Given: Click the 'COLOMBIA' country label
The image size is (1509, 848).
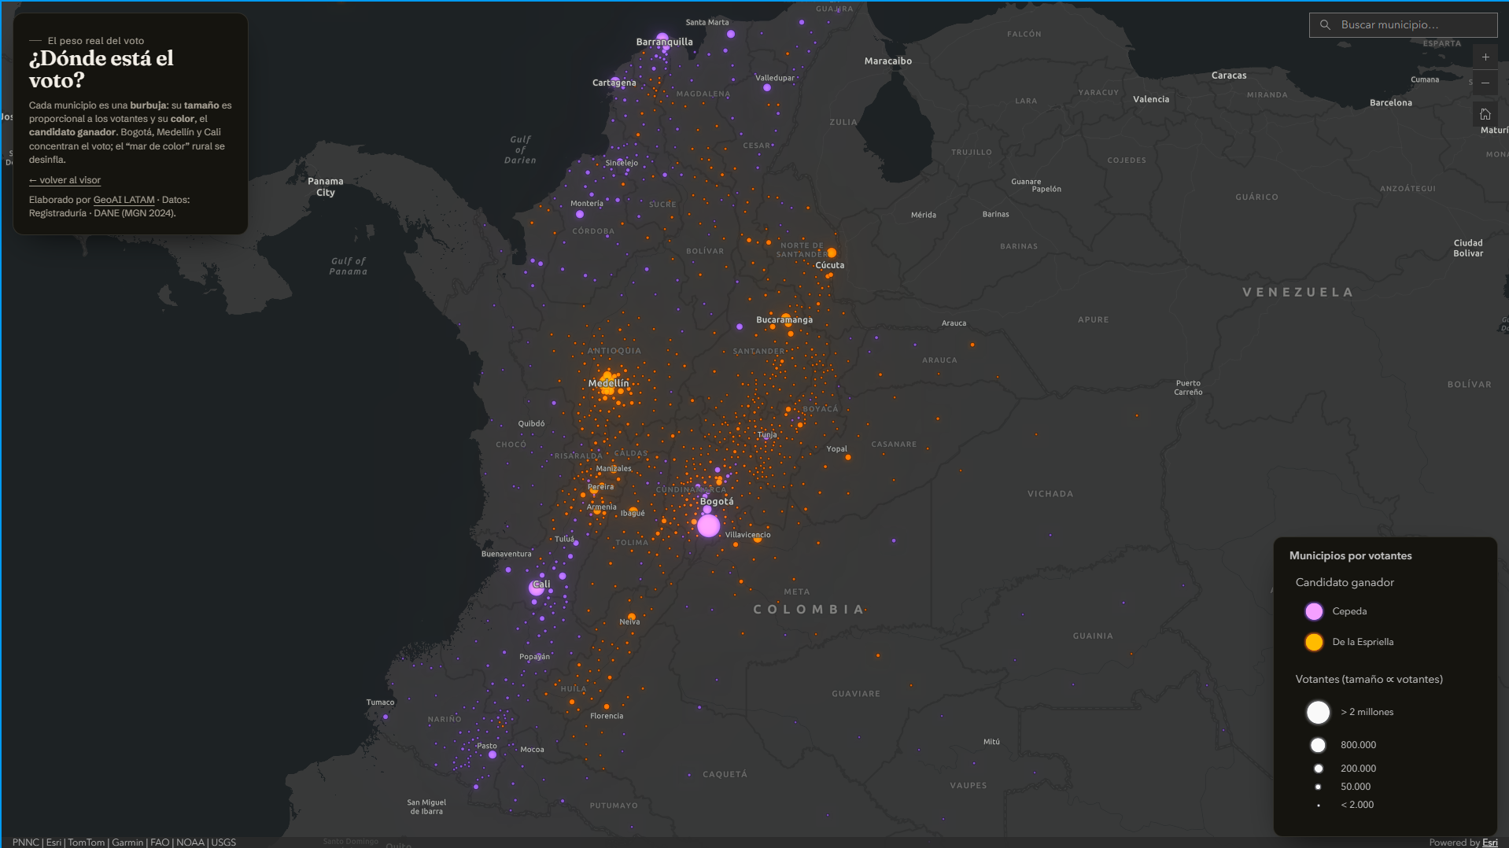Looking at the screenshot, I should (809, 610).
